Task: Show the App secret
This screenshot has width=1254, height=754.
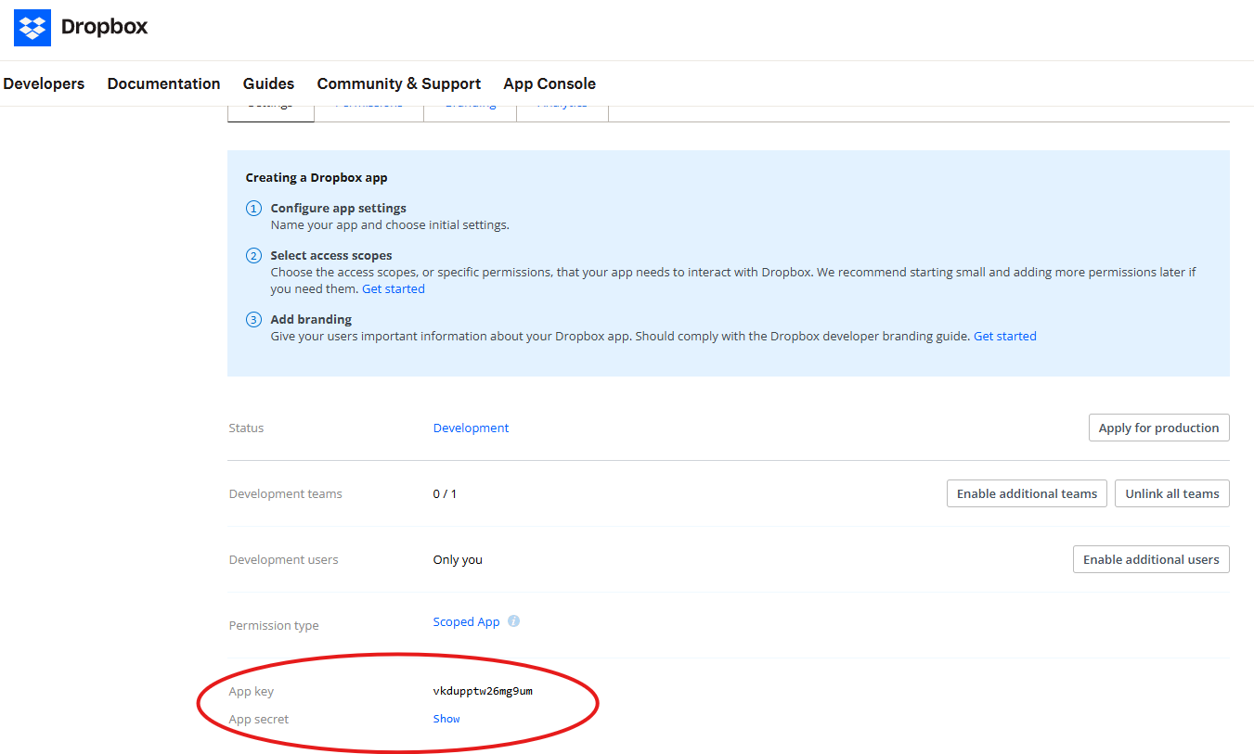Action: (x=446, y=719)
